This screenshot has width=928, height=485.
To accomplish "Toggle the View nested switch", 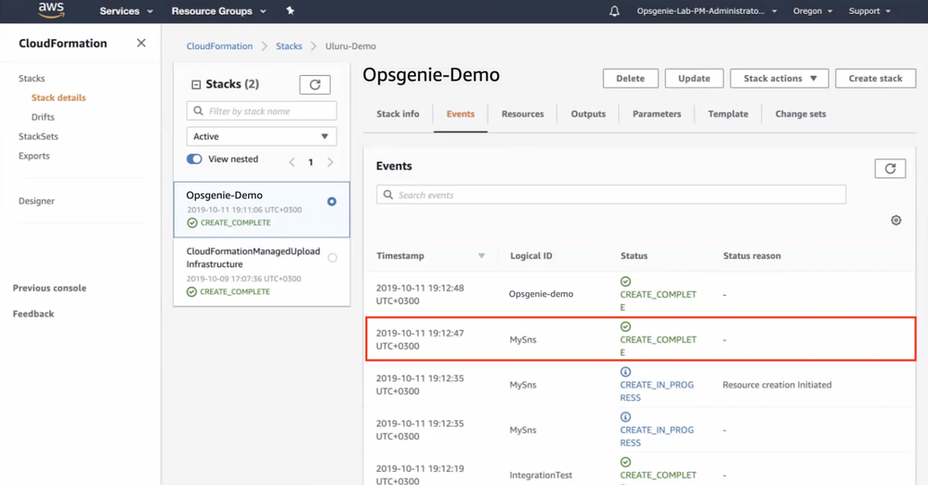I will point(194,160).
